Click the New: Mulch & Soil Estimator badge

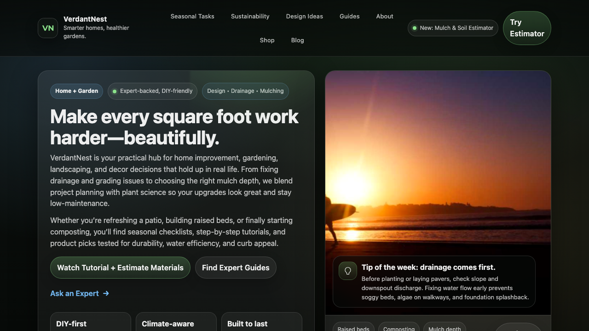pyautogui.click(x=453, y=28)
